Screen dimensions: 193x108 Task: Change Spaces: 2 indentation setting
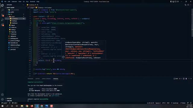click(158, 103)
